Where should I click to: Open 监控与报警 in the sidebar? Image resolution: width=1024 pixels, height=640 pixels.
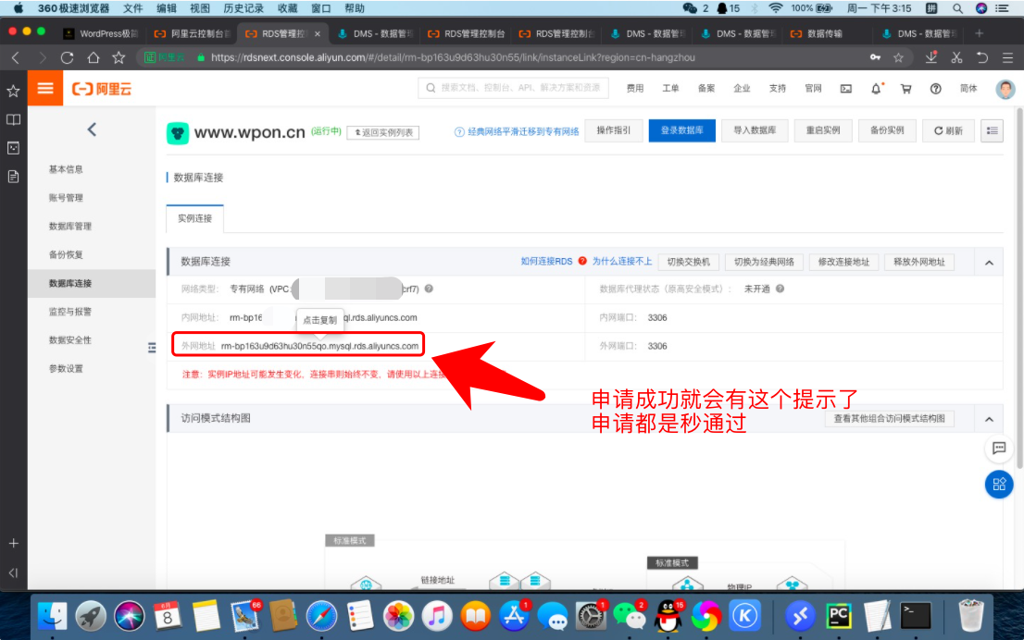point(70,312)
